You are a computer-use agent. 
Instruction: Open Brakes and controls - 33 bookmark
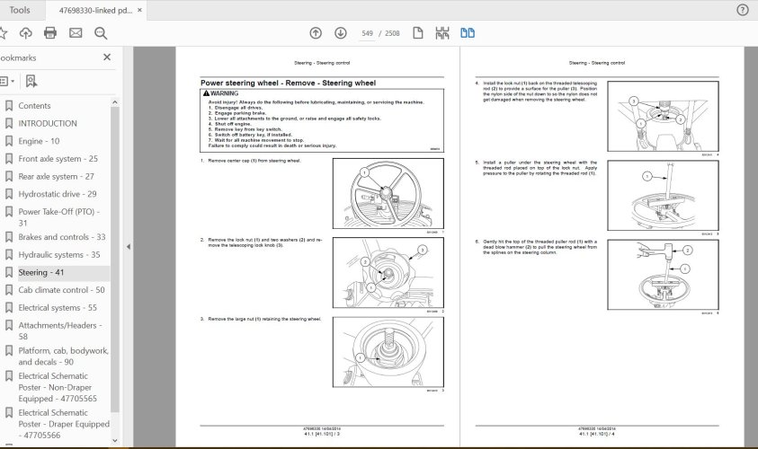point(62,237)
